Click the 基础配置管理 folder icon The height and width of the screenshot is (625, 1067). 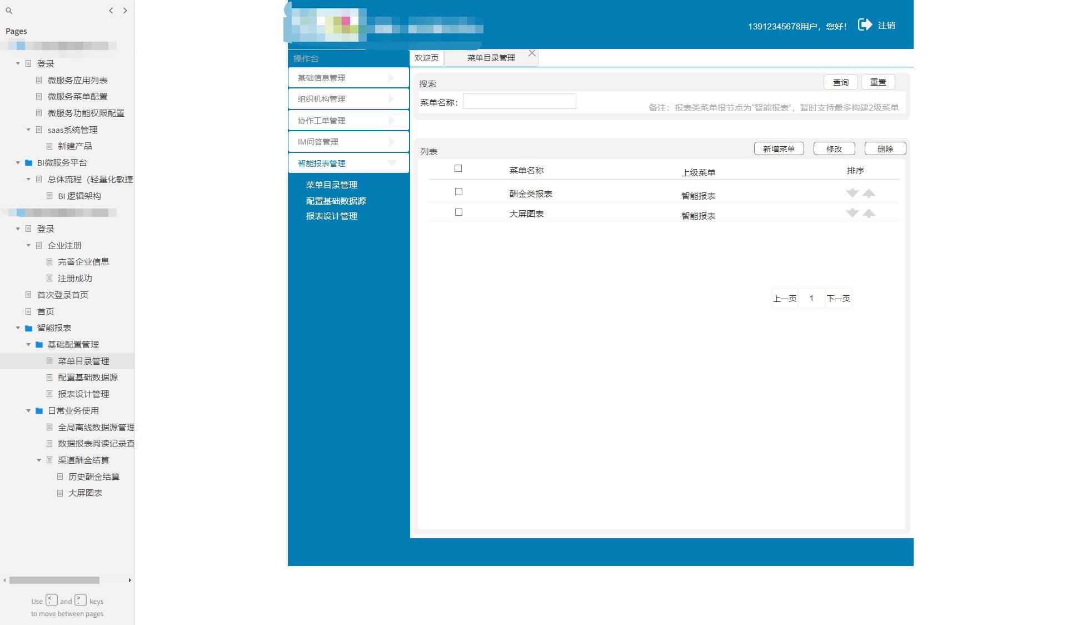pos(39,345)
